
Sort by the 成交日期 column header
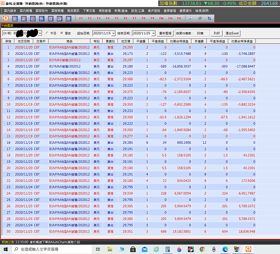[24, 42]
